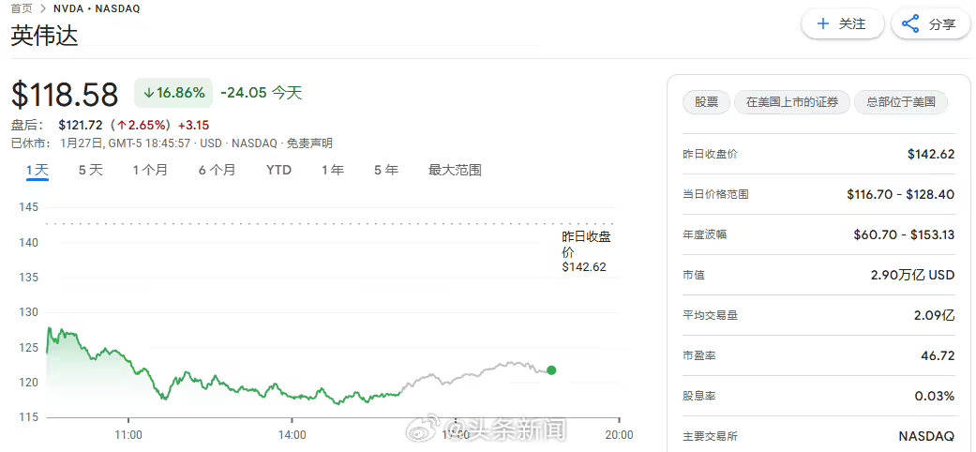Screen dimensions: 976x452
Task: Click the 市盈率 value 46.72
Action: [x=938, y=355]
